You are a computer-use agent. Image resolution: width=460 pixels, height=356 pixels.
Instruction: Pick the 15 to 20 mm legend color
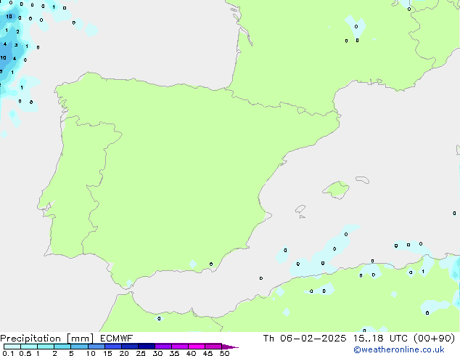[x=113, y=347]
